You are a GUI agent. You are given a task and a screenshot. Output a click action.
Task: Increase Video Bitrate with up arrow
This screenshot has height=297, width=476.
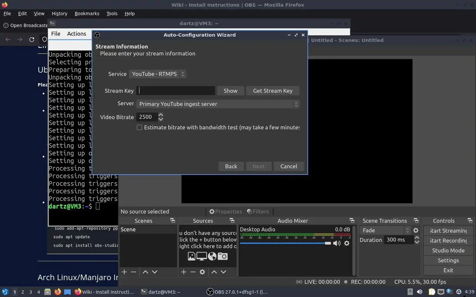point(161,115)
